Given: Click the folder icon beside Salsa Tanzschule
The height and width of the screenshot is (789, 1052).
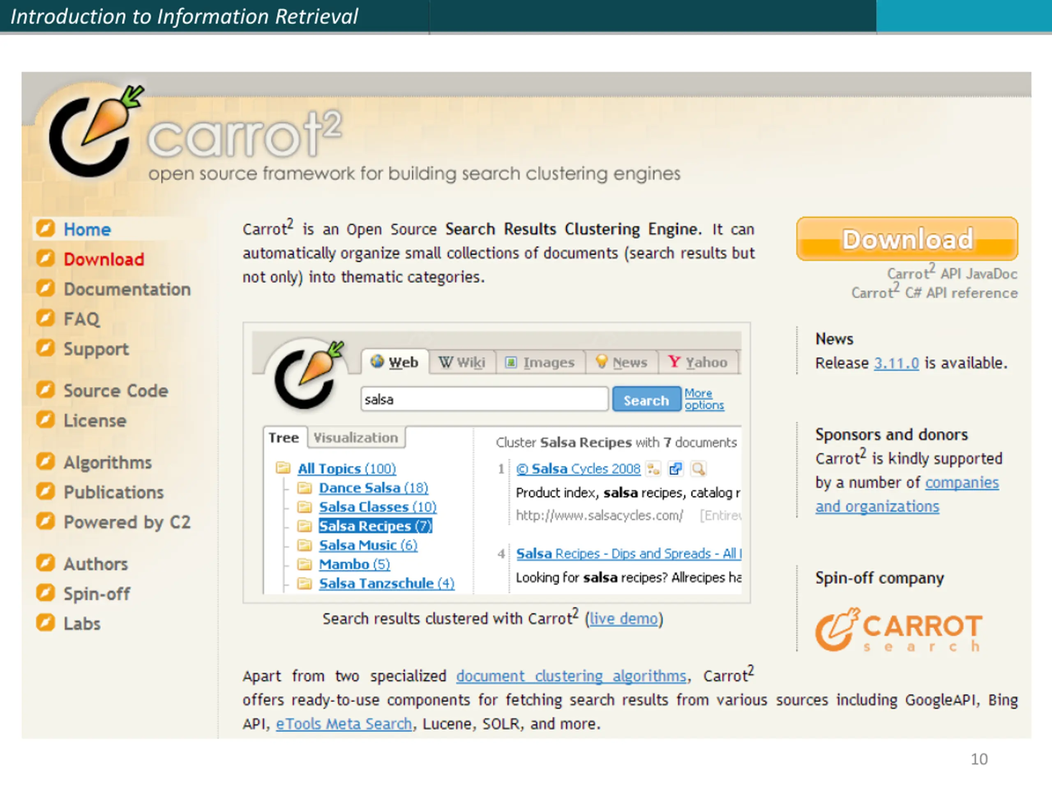Looking at the screenshot, I should 305,584.
